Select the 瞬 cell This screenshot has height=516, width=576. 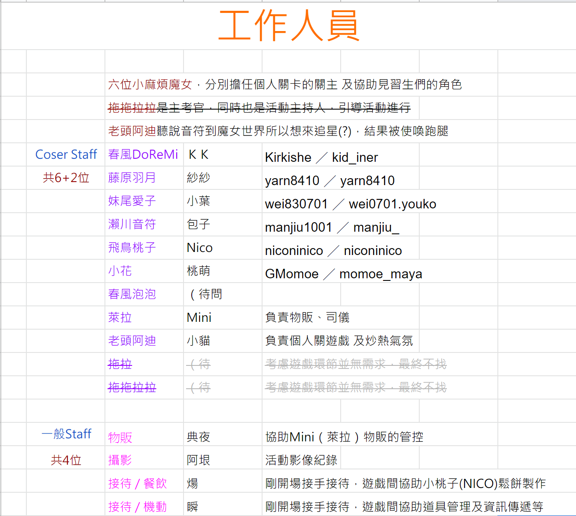tap(223, 504)
